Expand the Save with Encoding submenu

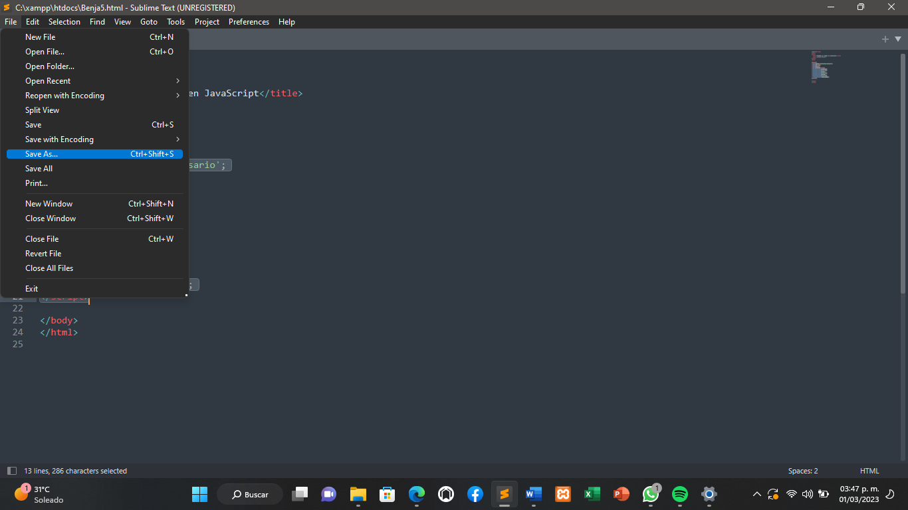click(94, 139)
